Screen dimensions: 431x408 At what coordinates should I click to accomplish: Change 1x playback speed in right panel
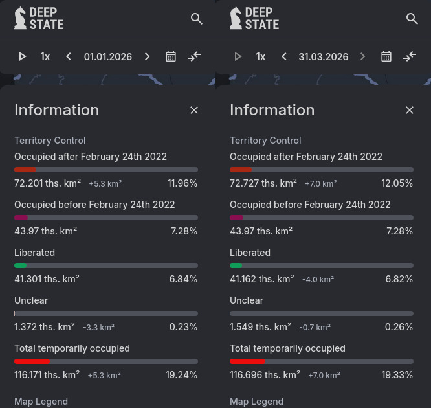(261, 57)
